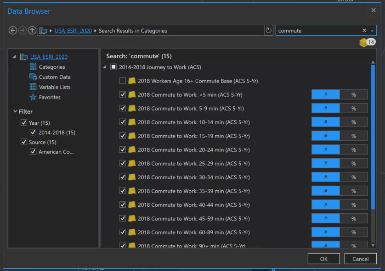Screen dimensions: 385x271
Task: Confirm selection with the OK button
Action: tap(323, 259)
